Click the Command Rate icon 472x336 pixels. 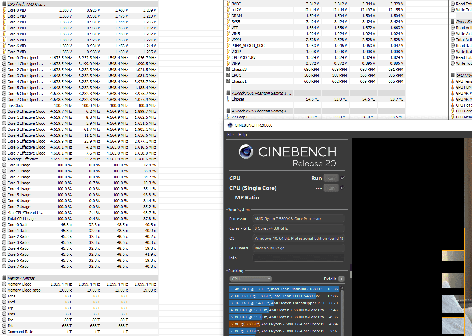(4, 332)
